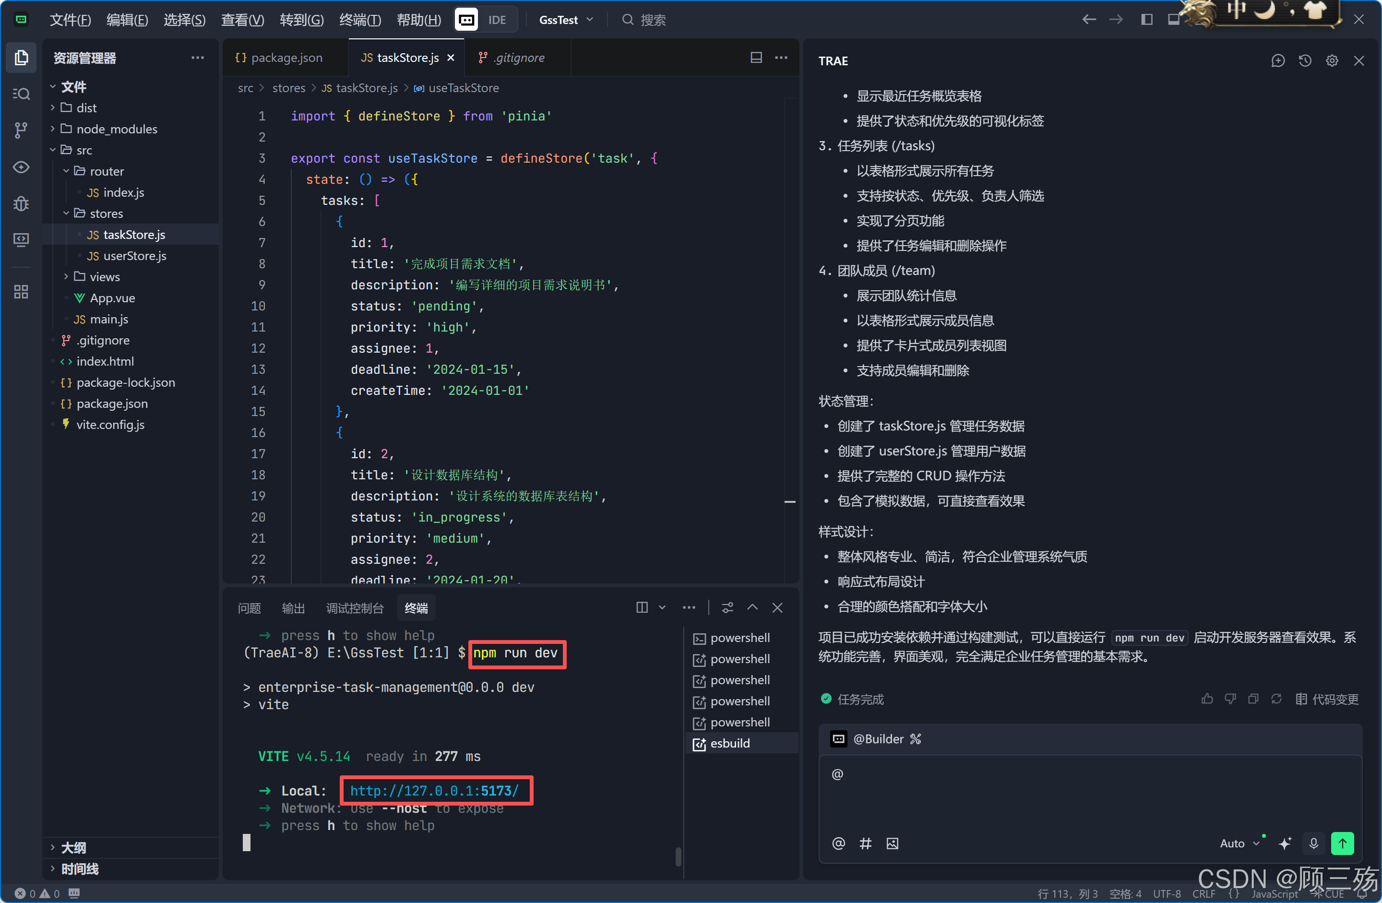Open the Search icon in activity bar
The width and height of the screenshot is (1382, 903).
point(21,94)
